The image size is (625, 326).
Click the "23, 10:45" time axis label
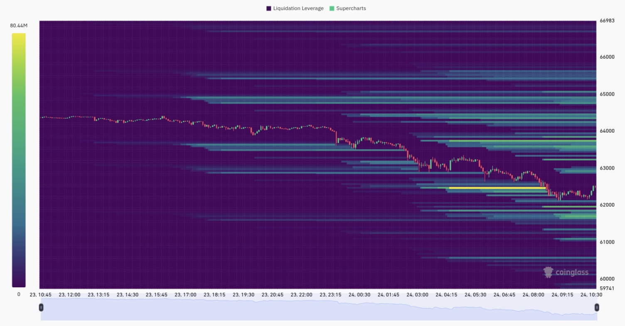pyautogui.click(x=41, y=294)
